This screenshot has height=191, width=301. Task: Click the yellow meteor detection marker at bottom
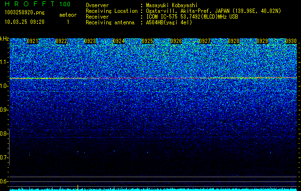[x=78, y=188]
